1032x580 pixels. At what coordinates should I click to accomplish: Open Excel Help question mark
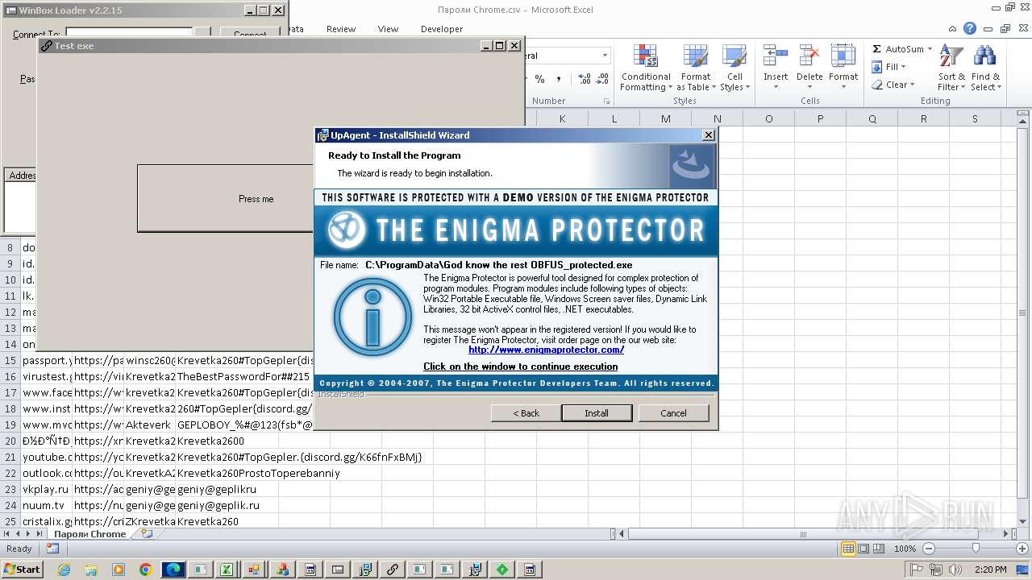pyautogui.click(x=970, y=28)
